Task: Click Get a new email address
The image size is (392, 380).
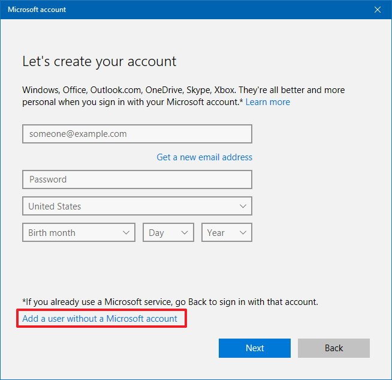Action: (204, 157)
